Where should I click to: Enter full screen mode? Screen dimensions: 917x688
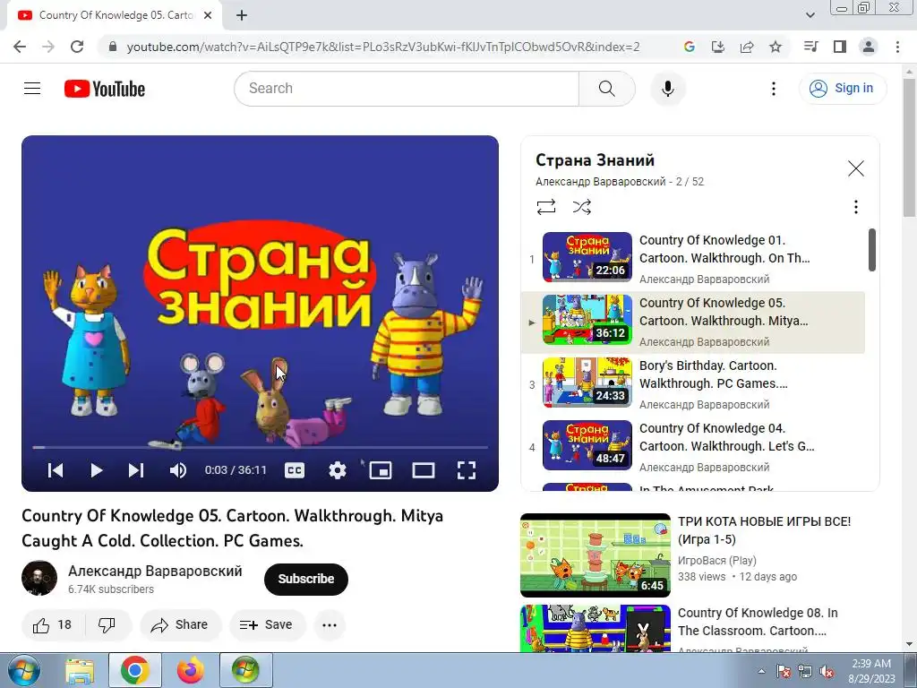coord(466,470)
